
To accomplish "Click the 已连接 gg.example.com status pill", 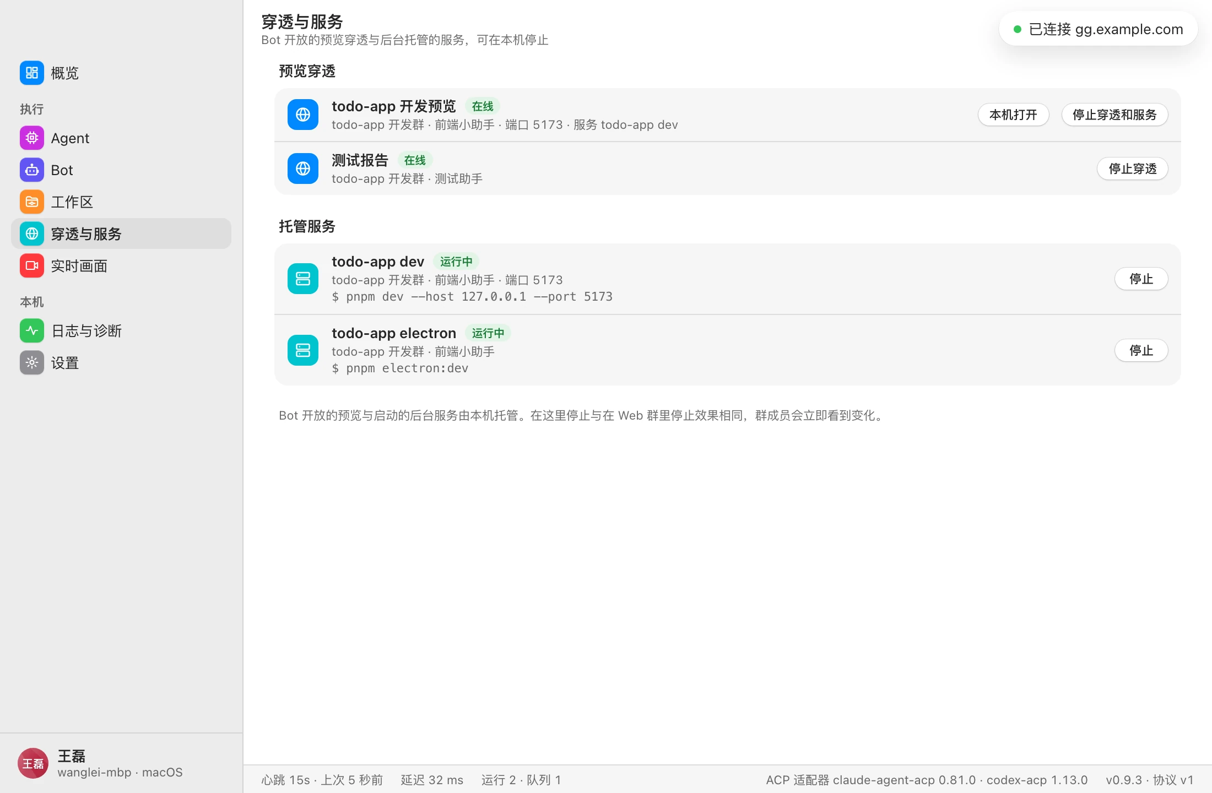I will [x=1098, y=29].
